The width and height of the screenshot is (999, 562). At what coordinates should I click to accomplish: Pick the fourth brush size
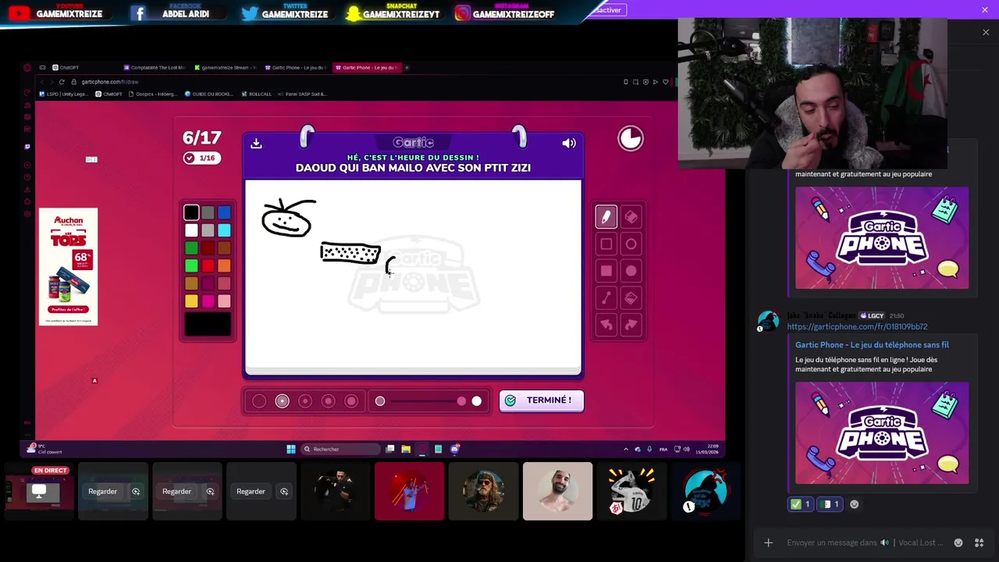[x=329, y=401]
